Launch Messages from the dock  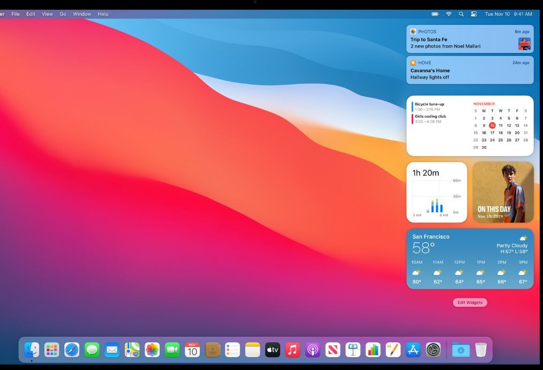(92, 350)
